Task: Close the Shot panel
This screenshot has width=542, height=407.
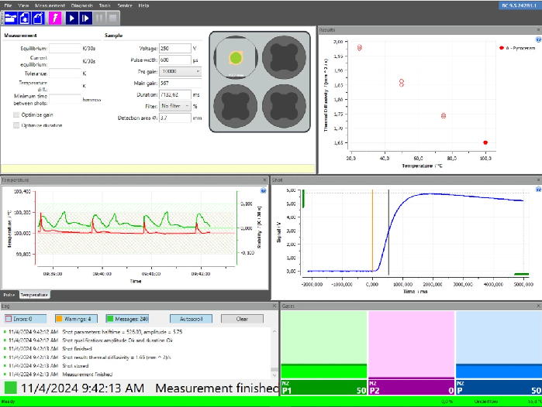Action: (x=539, y=180)
